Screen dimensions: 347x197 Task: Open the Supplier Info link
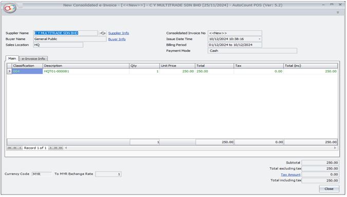tap(119, 33)
